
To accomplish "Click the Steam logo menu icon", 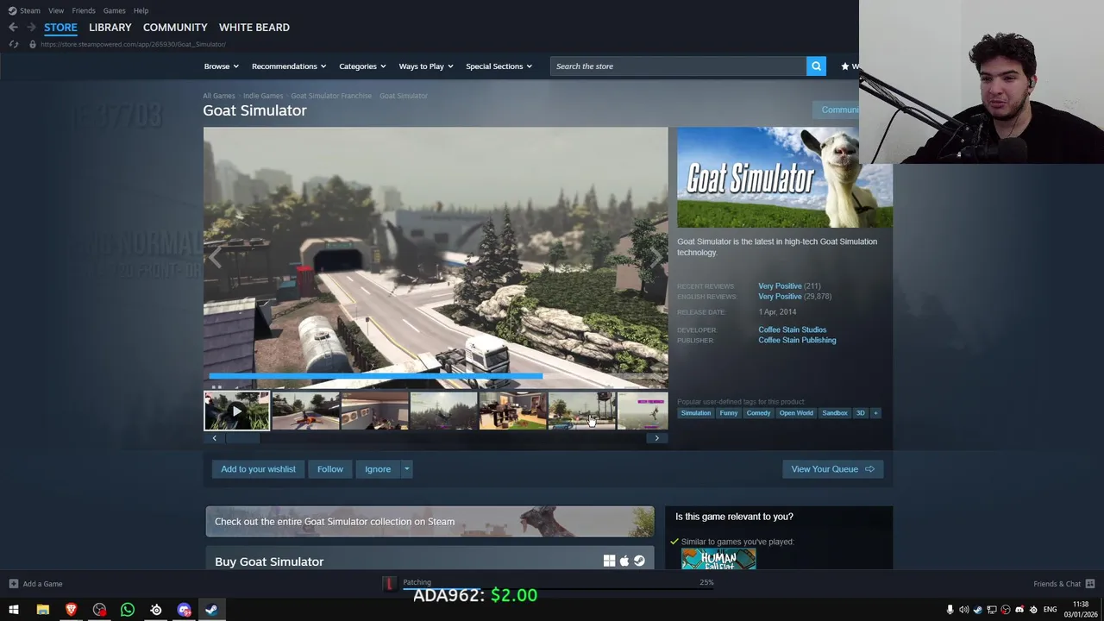I will (12, 10).
